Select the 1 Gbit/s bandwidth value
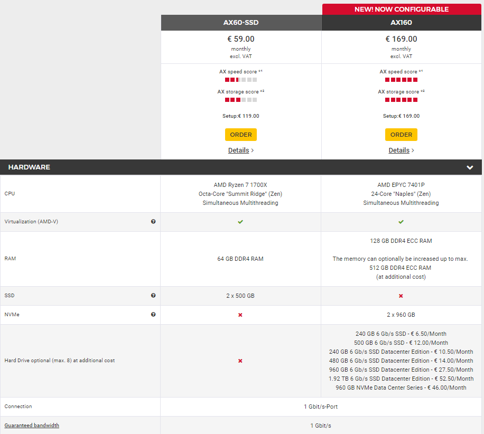Screen dimensions: 484x434 (x=321, y=426)
